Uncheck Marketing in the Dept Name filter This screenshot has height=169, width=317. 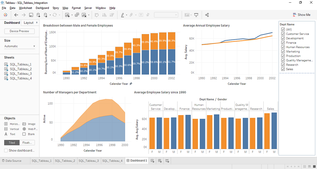283,51
